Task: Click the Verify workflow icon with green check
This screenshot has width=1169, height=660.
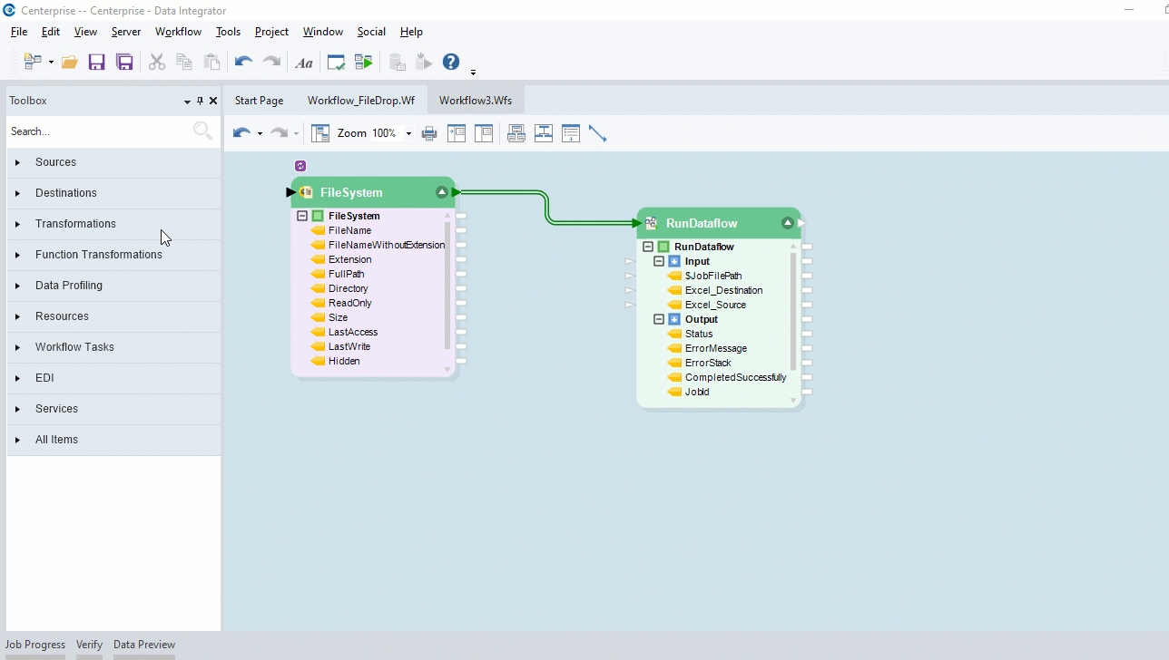Action: click(x=336, y=63)
